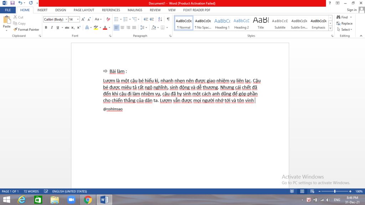This screenshot has height=205, width=365.
Task: Align text left
Action: (116, 27)
